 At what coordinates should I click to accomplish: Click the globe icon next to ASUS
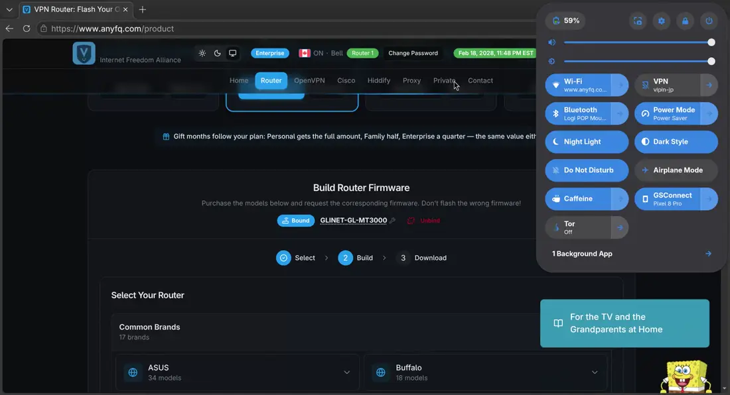[x=133, y=372]
